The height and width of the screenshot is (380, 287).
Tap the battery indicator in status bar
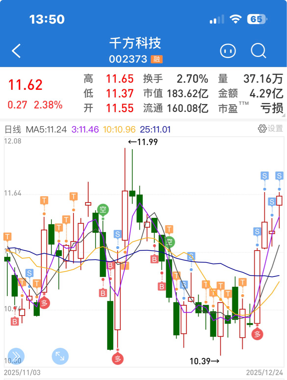[257, 19]
